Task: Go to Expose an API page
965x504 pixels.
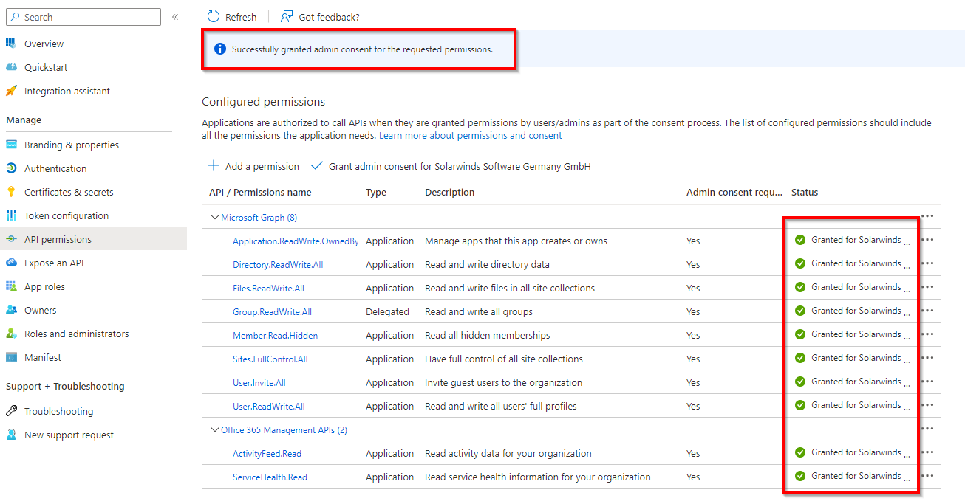Action: (54, 263)
